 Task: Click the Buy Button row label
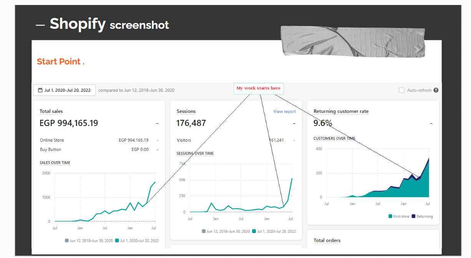click(x=51, y=149)
